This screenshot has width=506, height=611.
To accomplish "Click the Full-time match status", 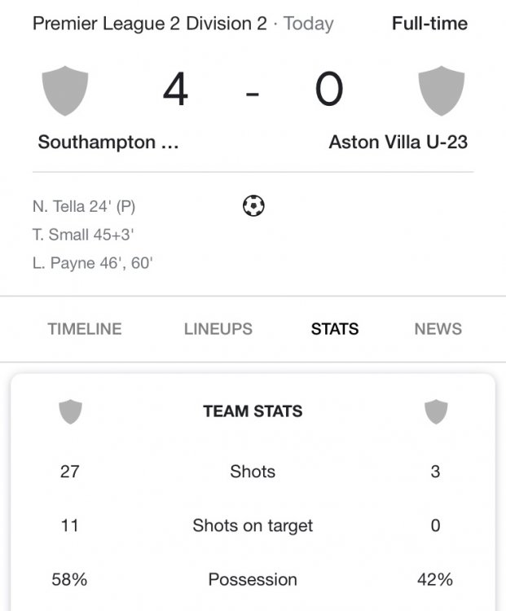I will pos(429,23).
